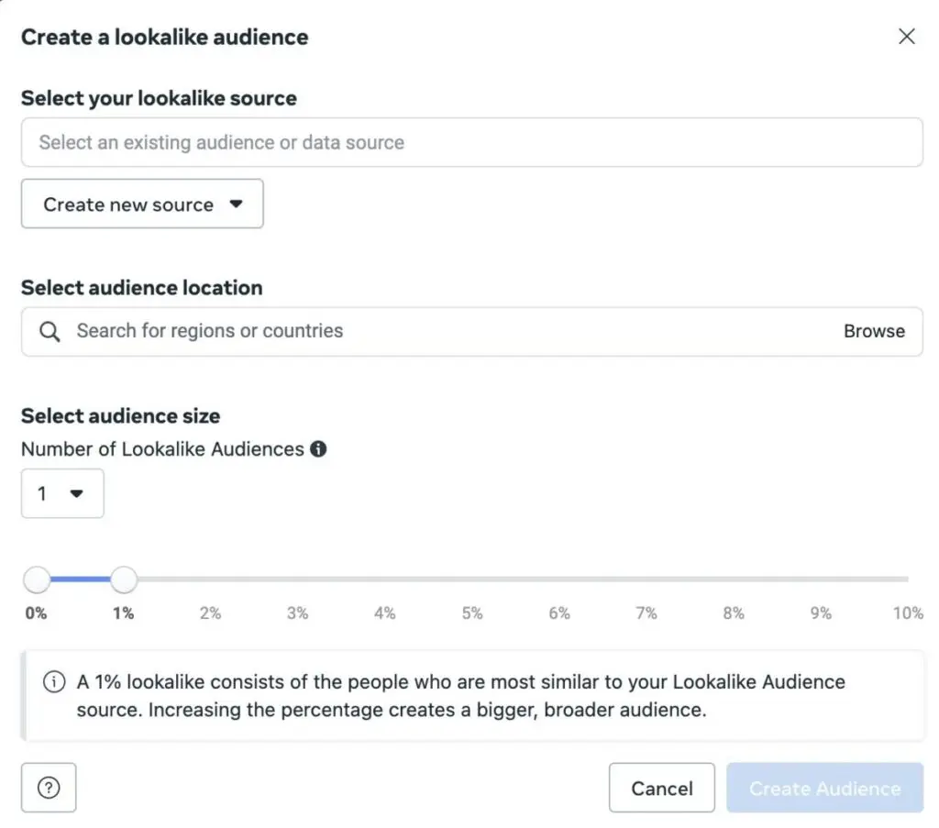The height and width of the screenshot is (828, 939).
Task: Click the 3% mark on the slider
Action: (x=298, y=580)
